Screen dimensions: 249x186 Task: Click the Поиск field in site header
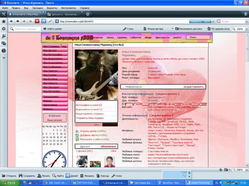tap(198, 37)
